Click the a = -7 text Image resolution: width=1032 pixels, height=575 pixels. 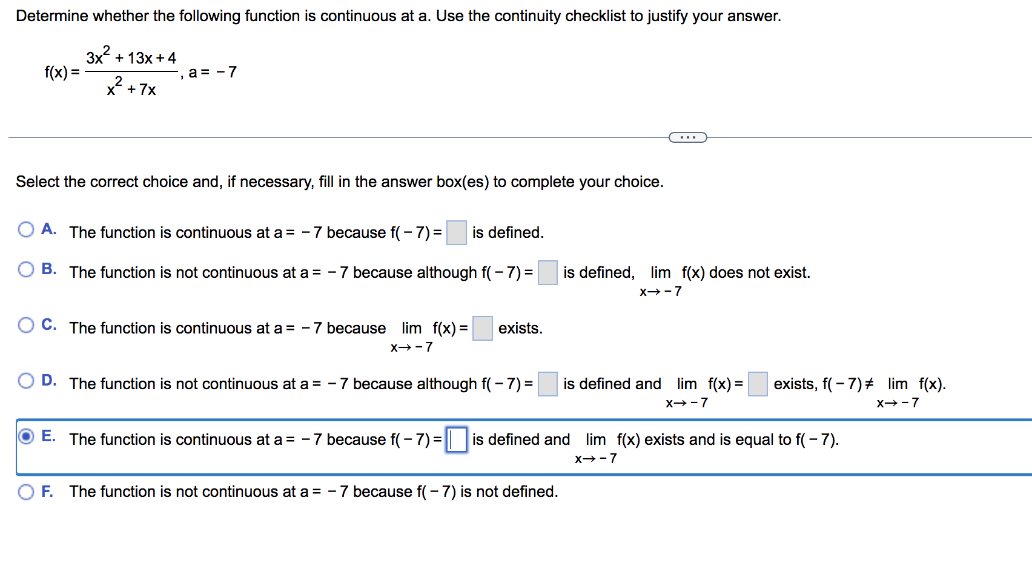[211, 72]
